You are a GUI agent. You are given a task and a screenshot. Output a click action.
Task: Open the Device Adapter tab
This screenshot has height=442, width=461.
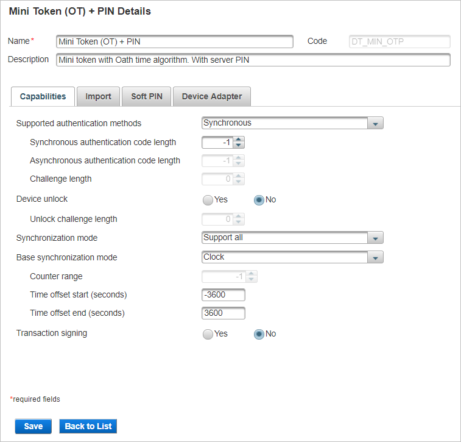(x=212, y=96)
